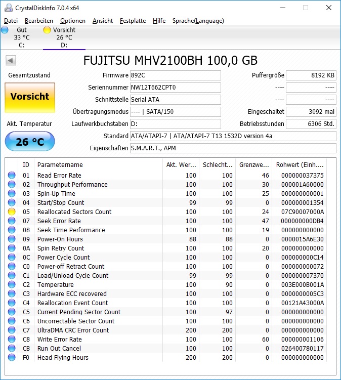Screen dimensions: 341x380
Task: Click the Eingeschaltet field 3092 mal
Action: pos(311,112)
